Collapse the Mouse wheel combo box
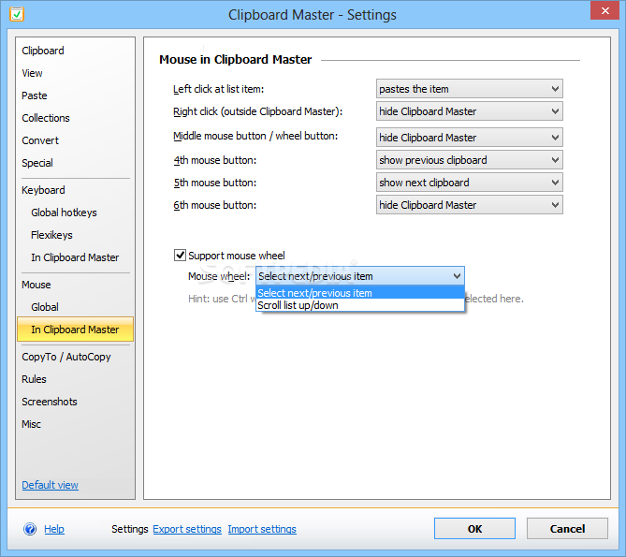Image resolution: width=626 pixels, height=557 pixels. click(360, 276)
